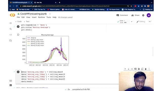The image size is (162, 91).
Task: Open the table of contents sidebar
Action: pyautogui.click(x=11, y=23)
